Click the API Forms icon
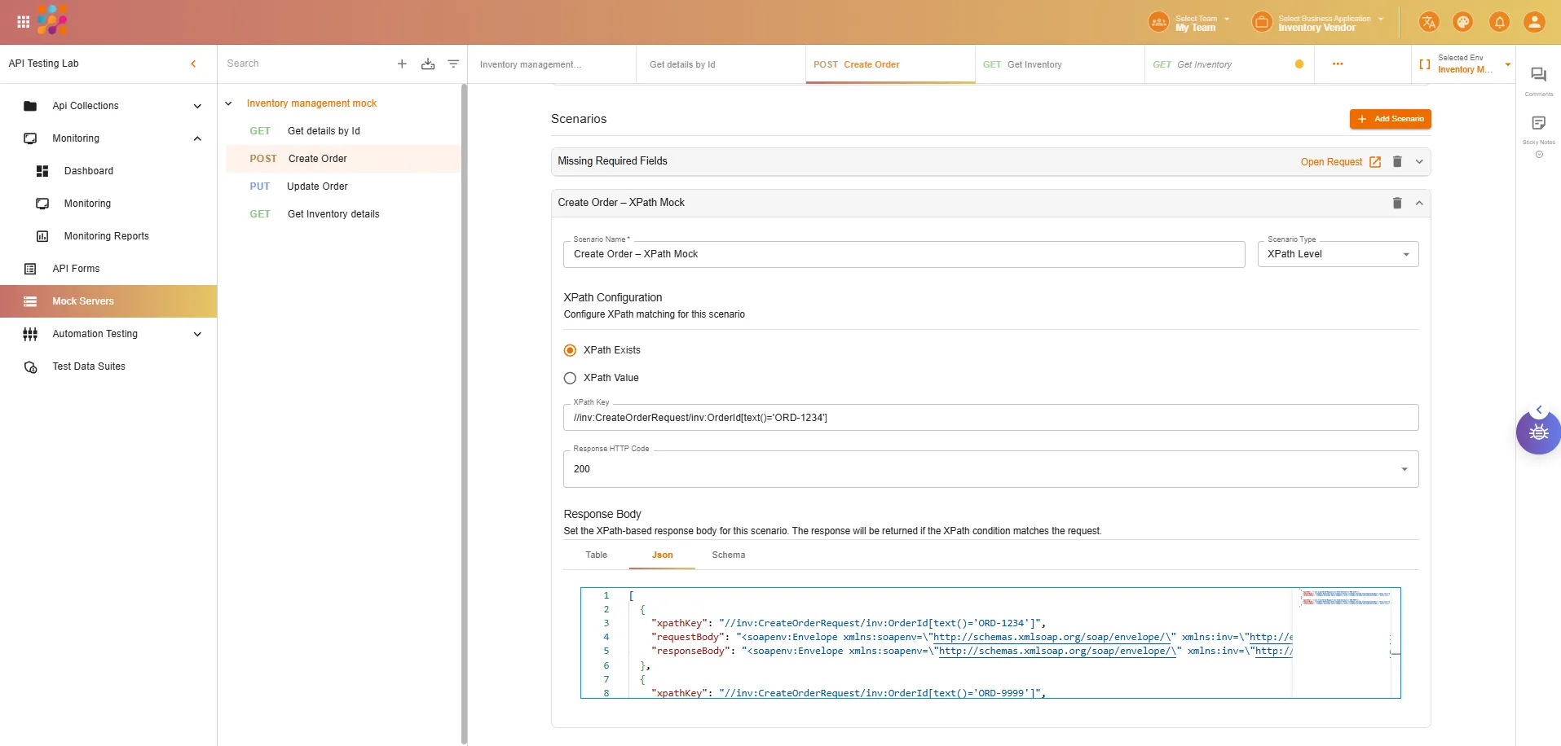The height and width of the screenshot is (746, 1561). tap(30, 269)
